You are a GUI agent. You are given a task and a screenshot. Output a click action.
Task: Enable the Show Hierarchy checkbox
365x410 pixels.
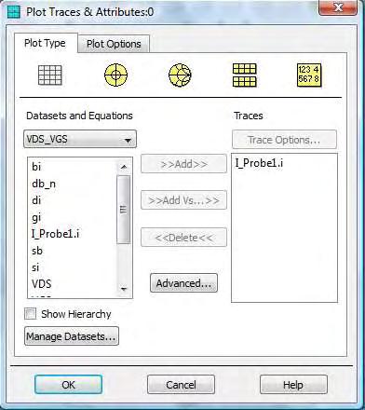click(x=31, y=314)
